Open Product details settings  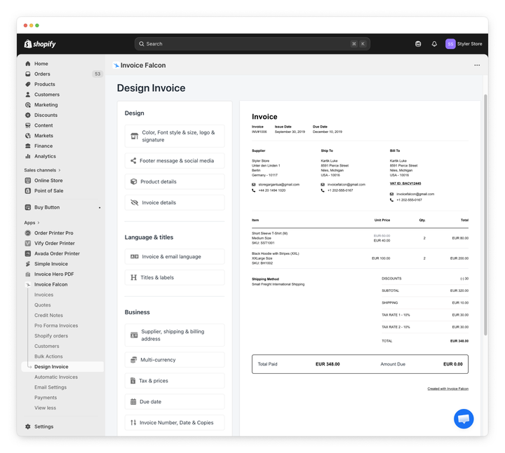(x=175, y=181)
